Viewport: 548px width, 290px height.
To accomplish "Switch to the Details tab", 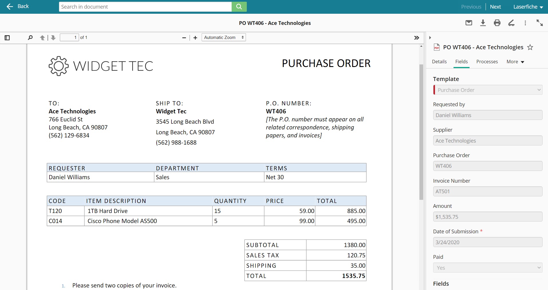I will tap(439, 62).
